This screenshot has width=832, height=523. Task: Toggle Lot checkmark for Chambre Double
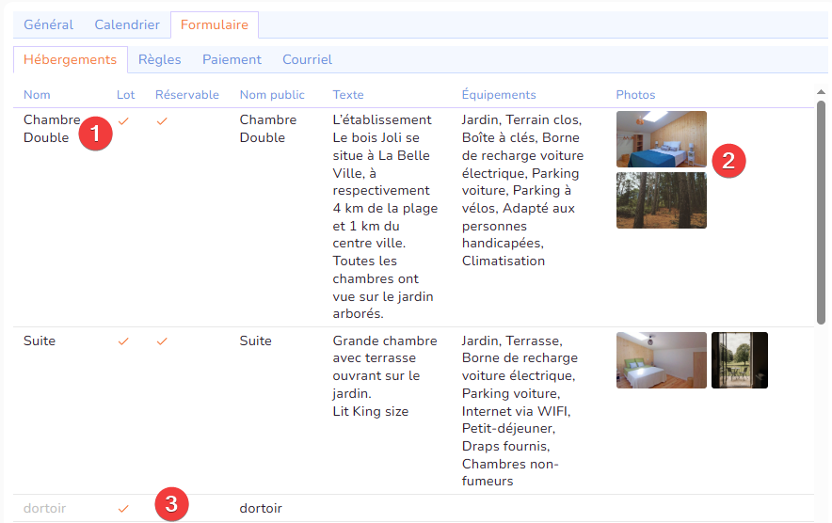coord(123,120)
